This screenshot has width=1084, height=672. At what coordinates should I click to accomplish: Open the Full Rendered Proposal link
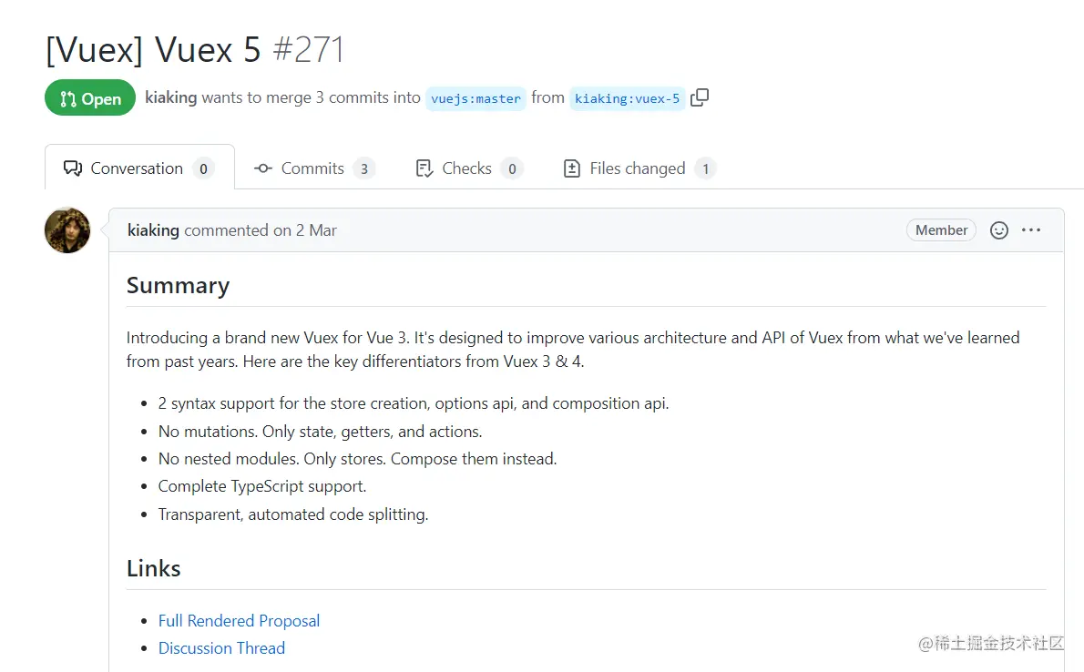click(x=240, y=621)
